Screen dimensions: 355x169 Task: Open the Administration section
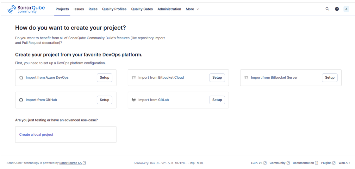(169, 9)
